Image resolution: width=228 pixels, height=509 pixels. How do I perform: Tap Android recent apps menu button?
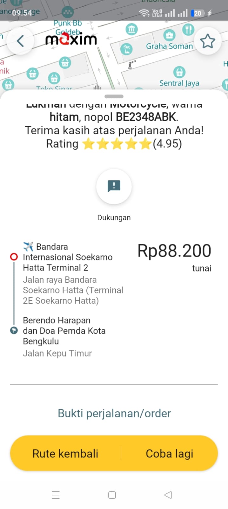pyautogui.click(x=56, y=495)
